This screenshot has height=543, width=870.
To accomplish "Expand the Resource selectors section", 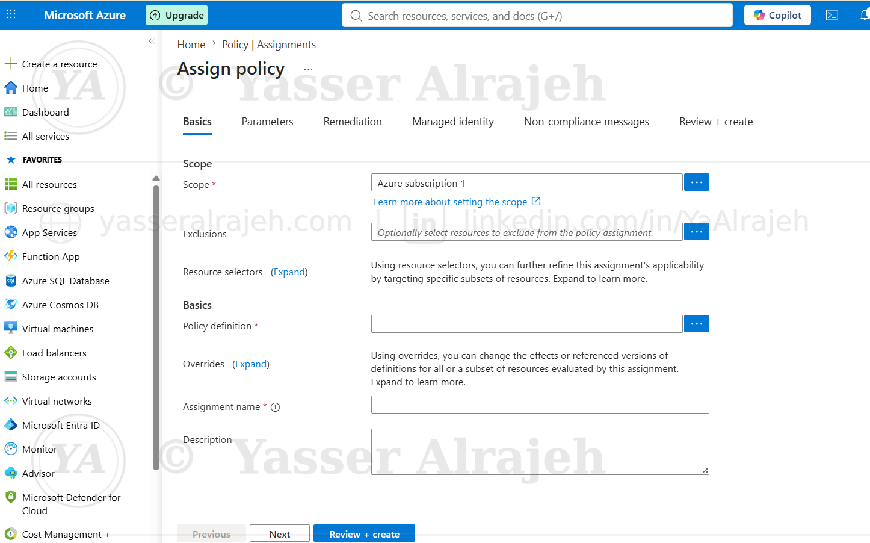I will click(x=289, y=272).
